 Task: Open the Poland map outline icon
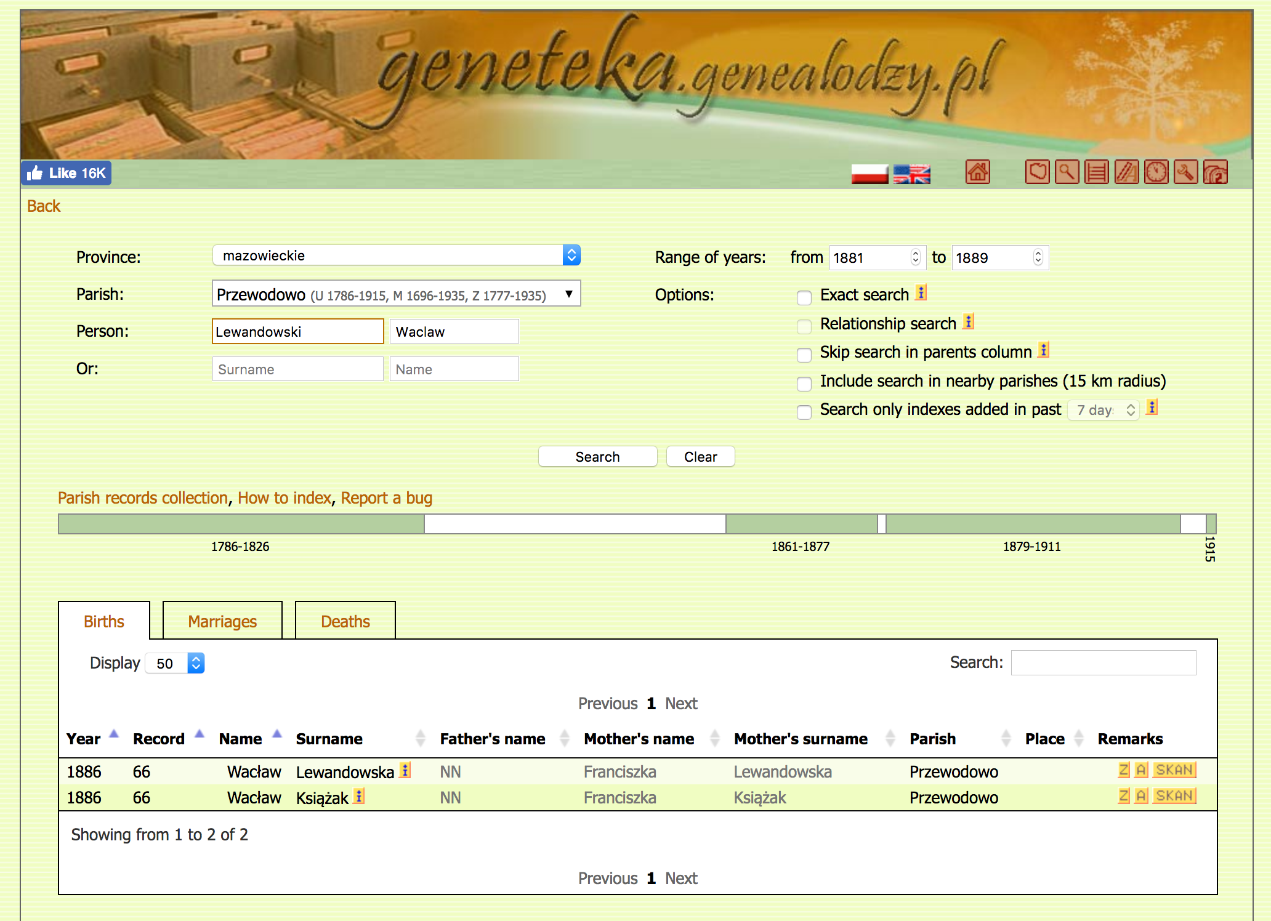click(1037, 172)
